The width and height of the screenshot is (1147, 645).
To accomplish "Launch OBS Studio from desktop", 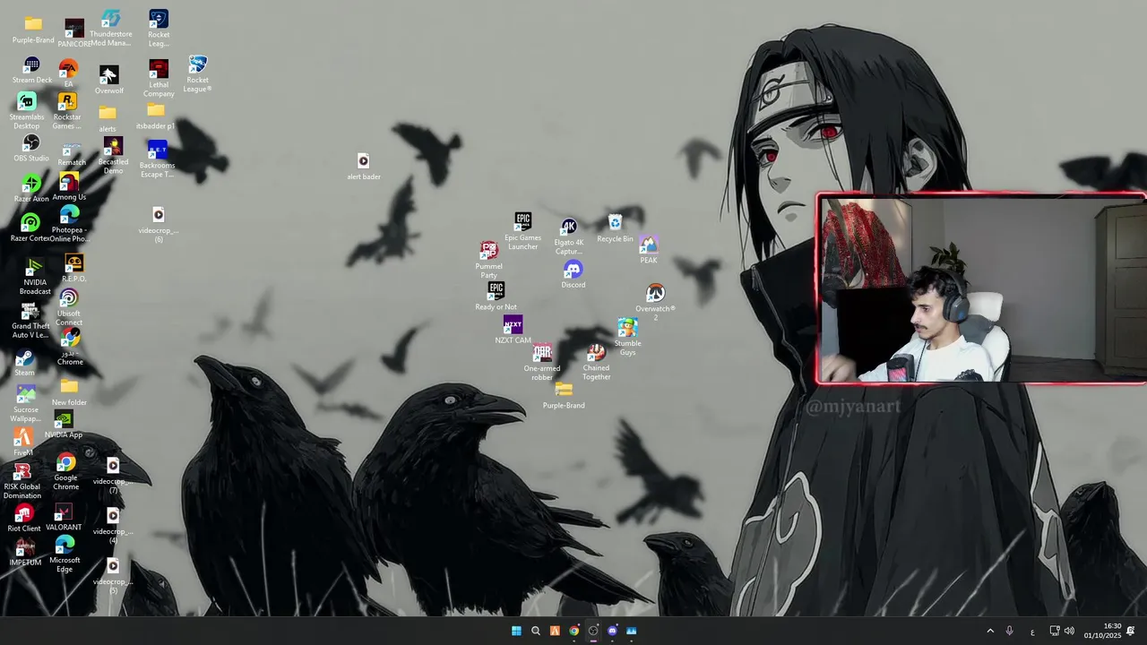I will pyautogui.click(x=31, y=149).
